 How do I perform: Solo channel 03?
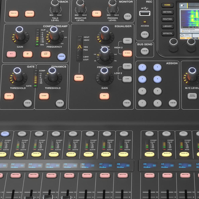tap(36, 154)
